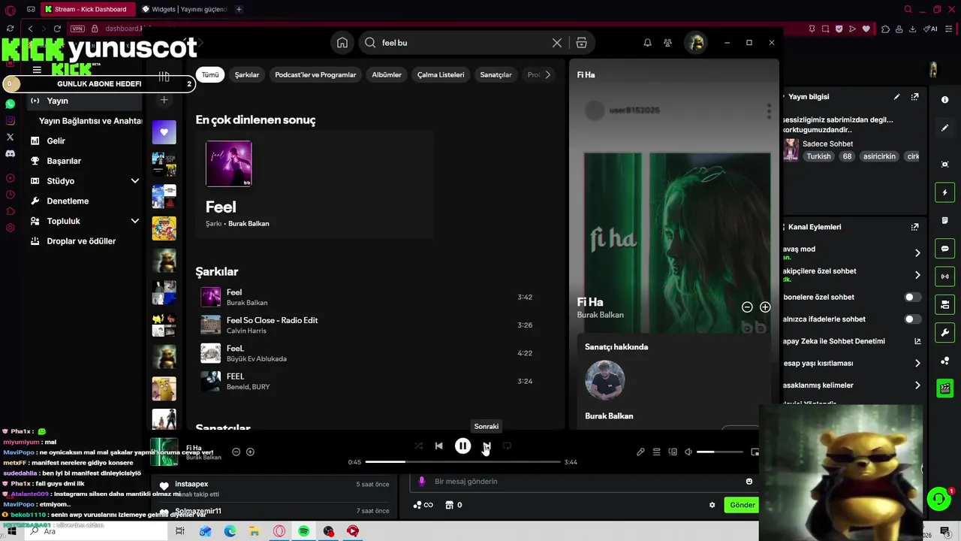Viewport: 961px width, 541px height.
Task: Open Burak Balkan artist photo in Sanatçı hakkında
Action: tap(605, 380)
